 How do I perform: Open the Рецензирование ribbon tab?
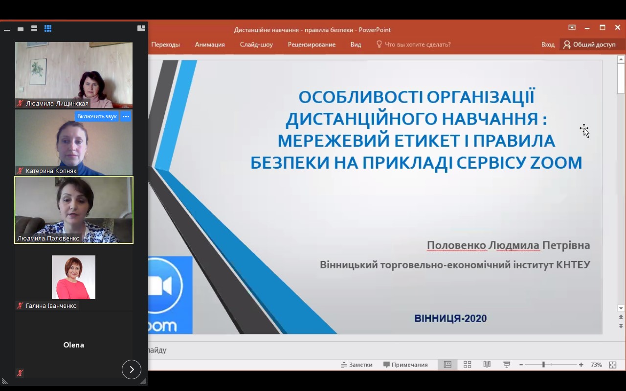point(312,44)
